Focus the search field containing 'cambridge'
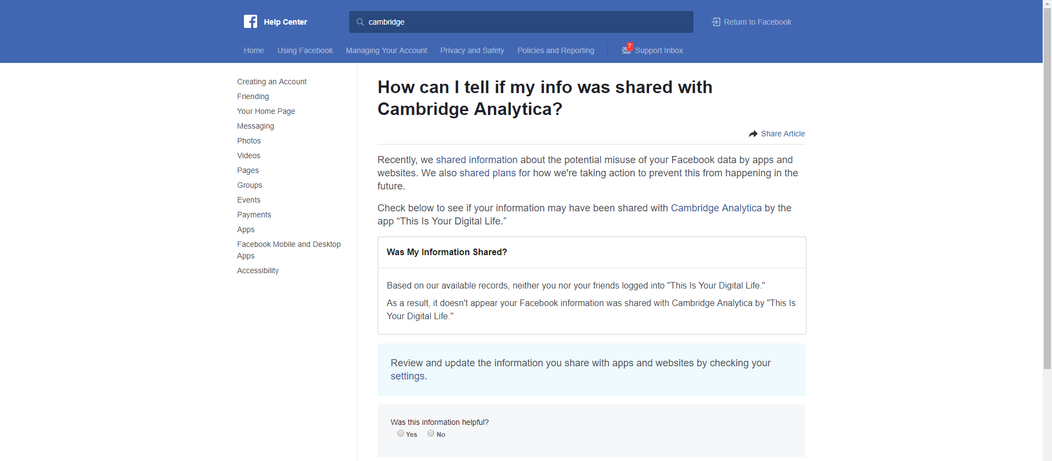The width and height of the screenshot is (1052, 461). click(521, 22)
